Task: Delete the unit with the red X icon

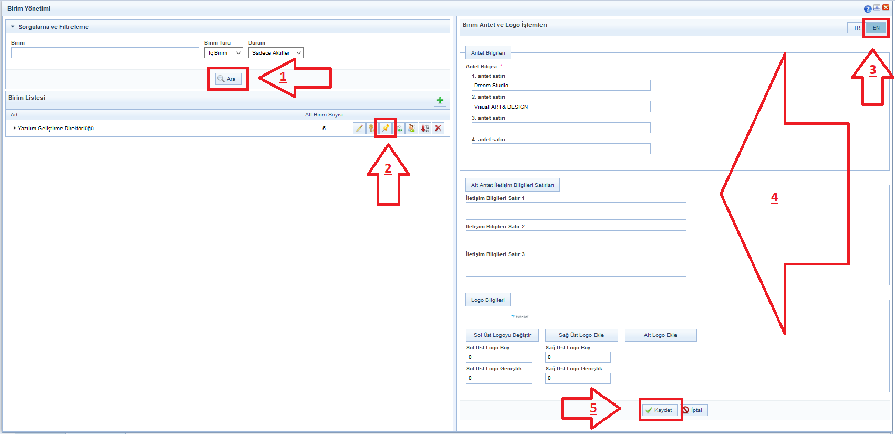Action: 438,129
